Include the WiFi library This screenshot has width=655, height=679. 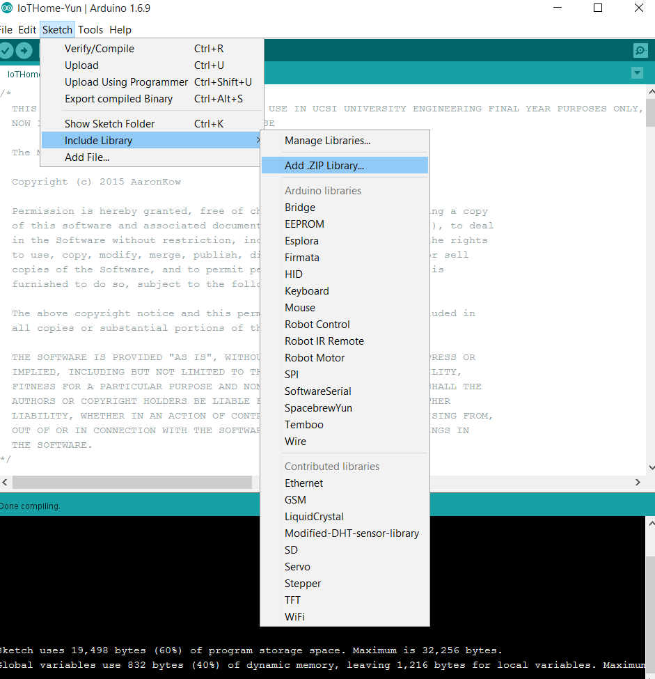point(345,616)
